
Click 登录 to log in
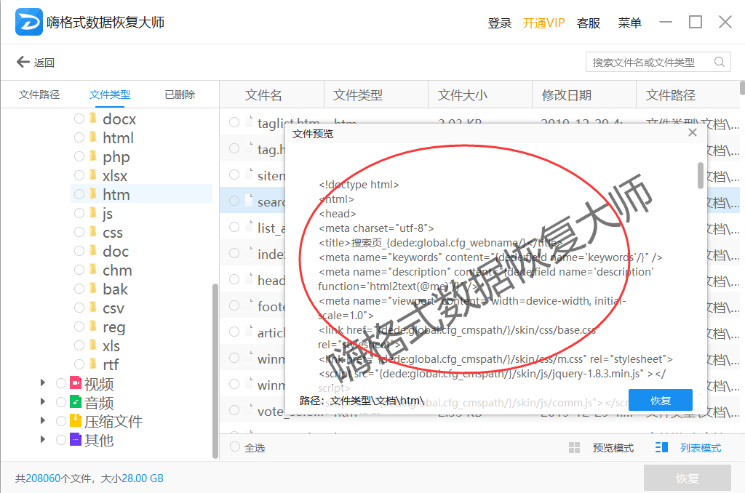(499, 23)
